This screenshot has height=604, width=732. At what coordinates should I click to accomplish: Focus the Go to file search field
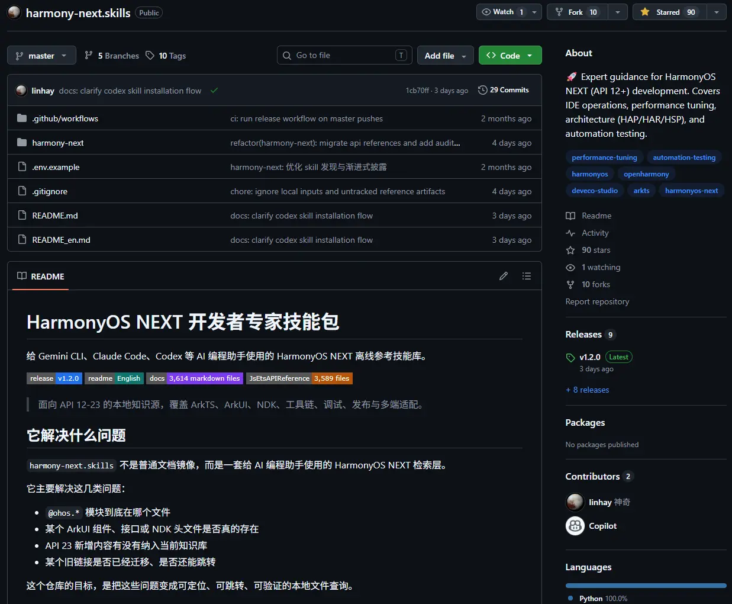344,55
